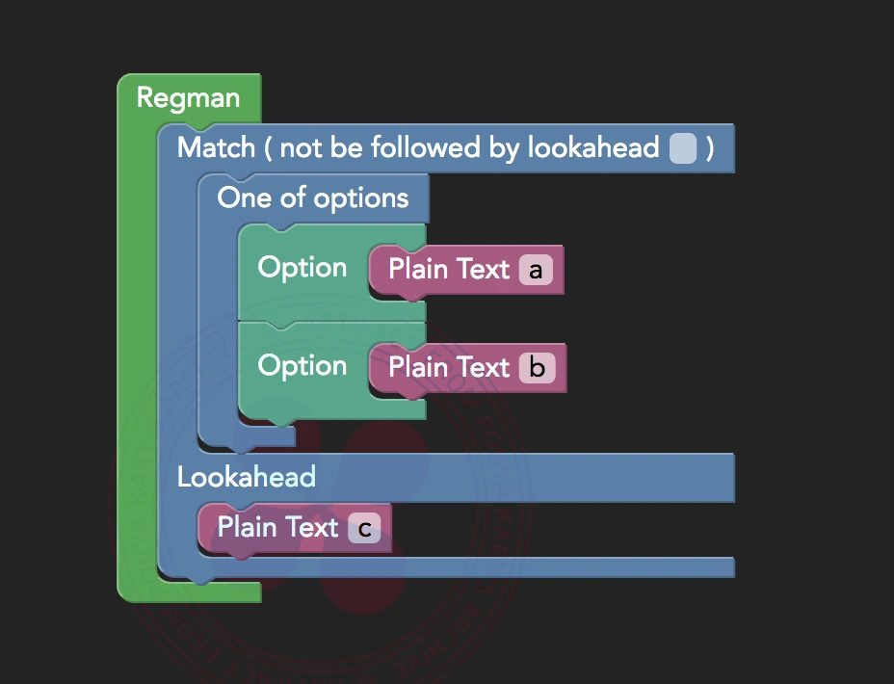The image size is (894, 684).
Task: Select the One of options block
Action: coord(313,198)
